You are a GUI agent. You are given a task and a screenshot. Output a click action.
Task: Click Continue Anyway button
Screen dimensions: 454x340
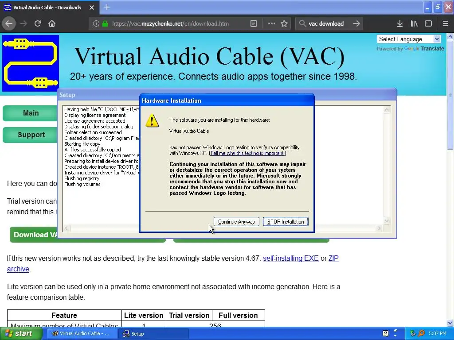pos(236,222)
